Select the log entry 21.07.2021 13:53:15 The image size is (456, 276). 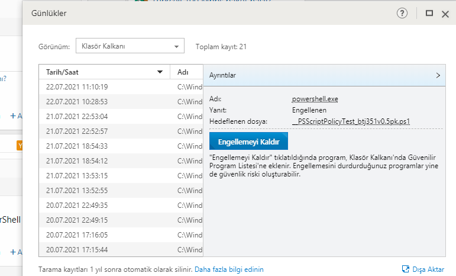click(77, 175)
